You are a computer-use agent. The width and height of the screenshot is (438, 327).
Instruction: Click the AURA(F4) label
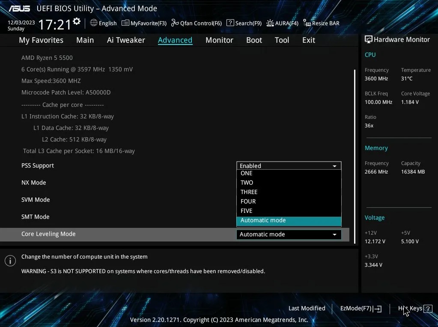pos(286,23)
